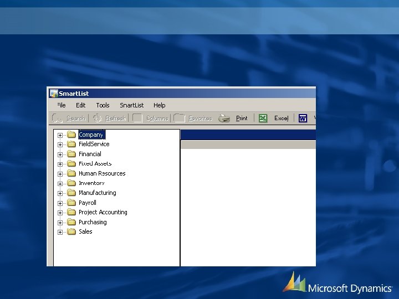Select the Human Resources tree label
This screenshot has height=299, width=399.
[102, 173]
